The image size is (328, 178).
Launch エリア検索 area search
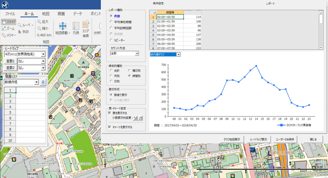[86, 29]
